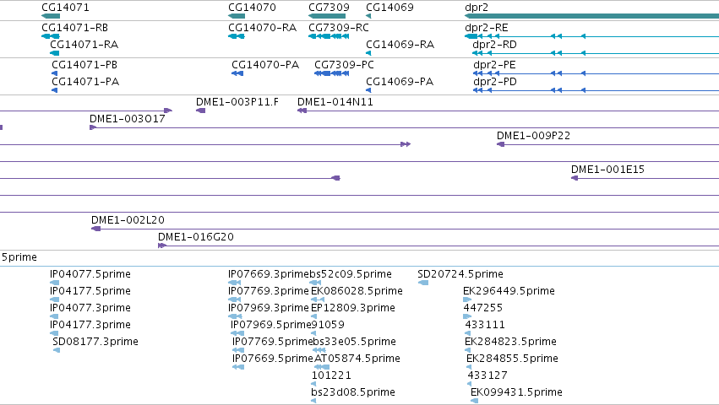Image resolution: width=719 pixels, height=405 pixels.
Task: Select EST IP07769.3prime
Action: click(268, 291)
